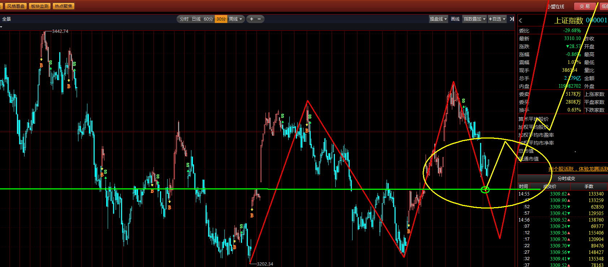Collapse side panel with arrow-bar icon
608x267 pixels.
click(x=512, y=19)
